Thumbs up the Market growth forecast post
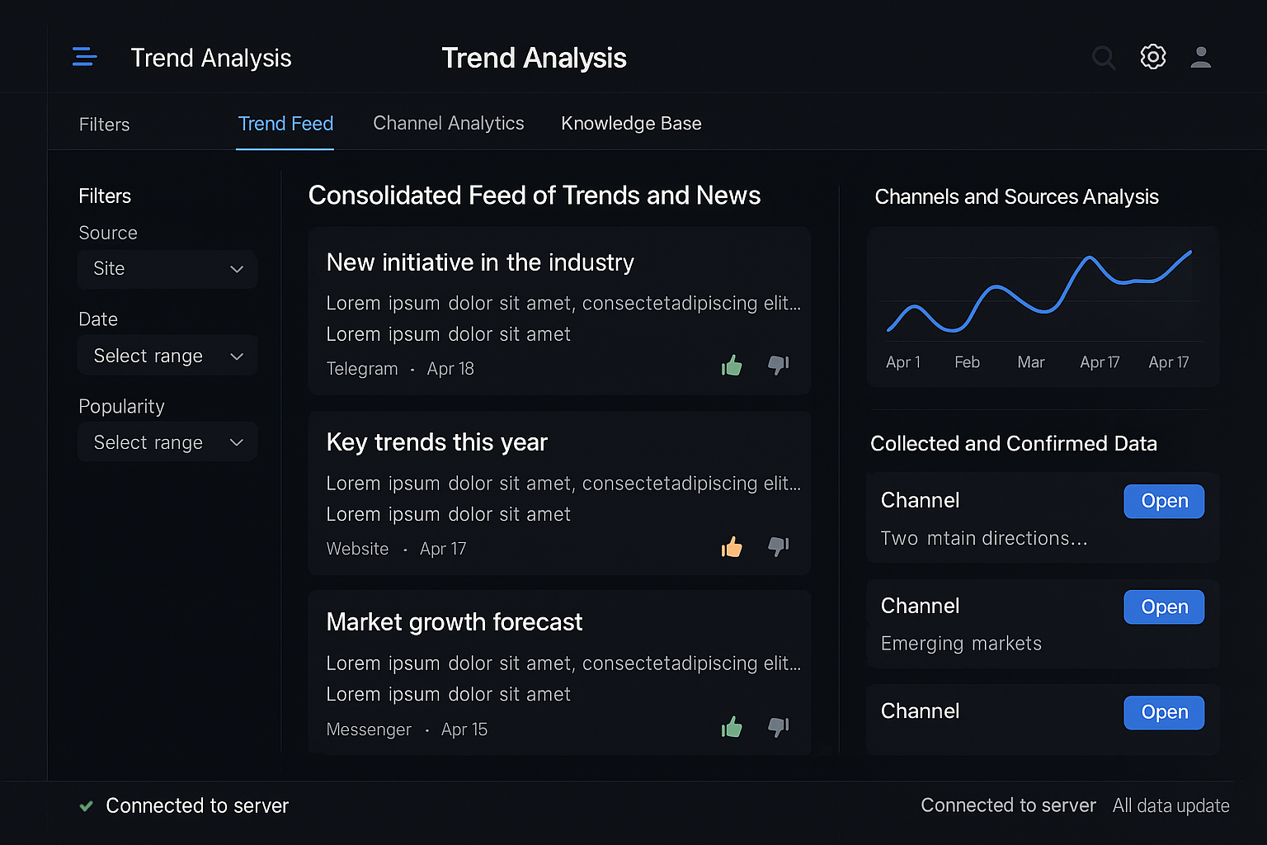The width and height of the screenshot is (1267, 845). [732, 727]
